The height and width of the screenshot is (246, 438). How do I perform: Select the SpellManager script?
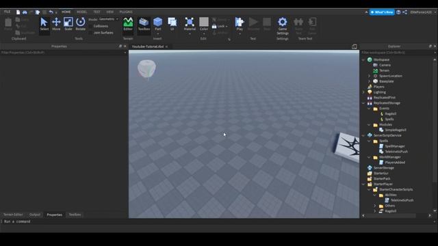[395, 146]
